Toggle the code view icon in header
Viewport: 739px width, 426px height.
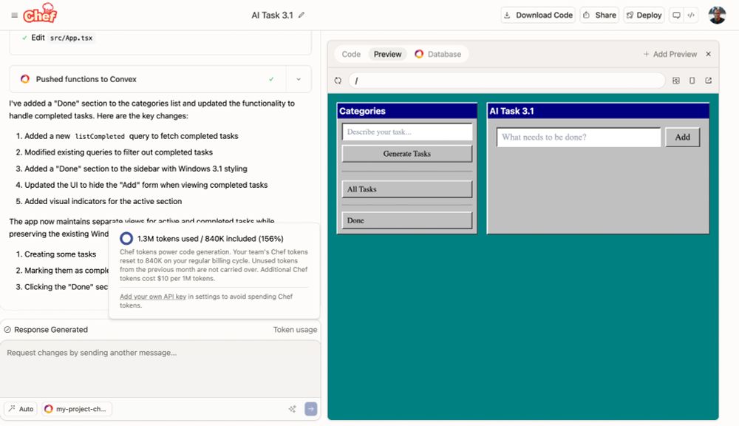point(691,15)
